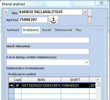Switch to the Dimensioonid tab
The width and height of the screenshot is (110, 100).
click(63, 30)
